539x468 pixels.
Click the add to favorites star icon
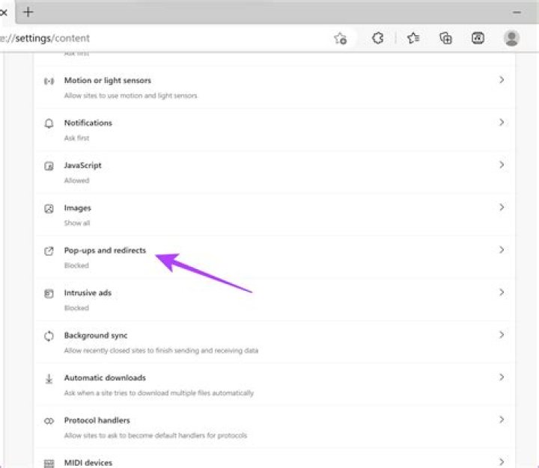(x=340, y=38)
